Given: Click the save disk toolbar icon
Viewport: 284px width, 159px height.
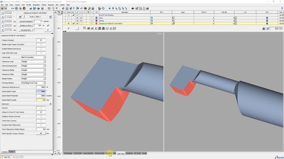Looking at the screenshot, I should point(43,8).
